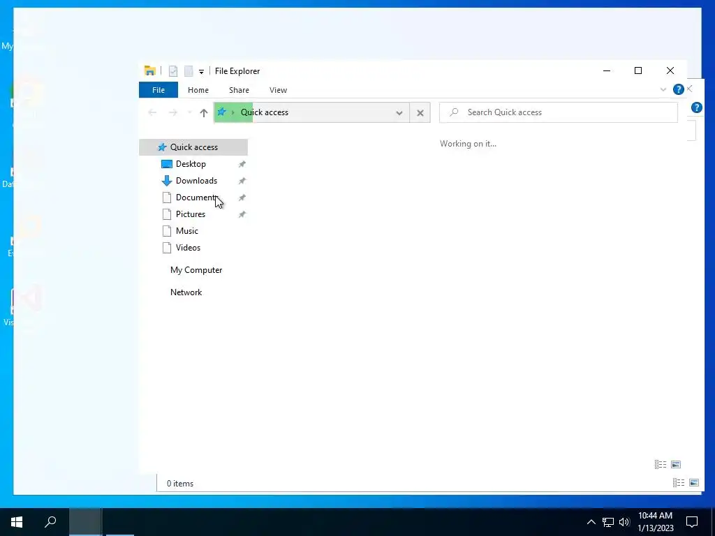This screenshot has width=715, height=536.
Task: Maximize the File Explorer window
Action: [x=638, y=70]
